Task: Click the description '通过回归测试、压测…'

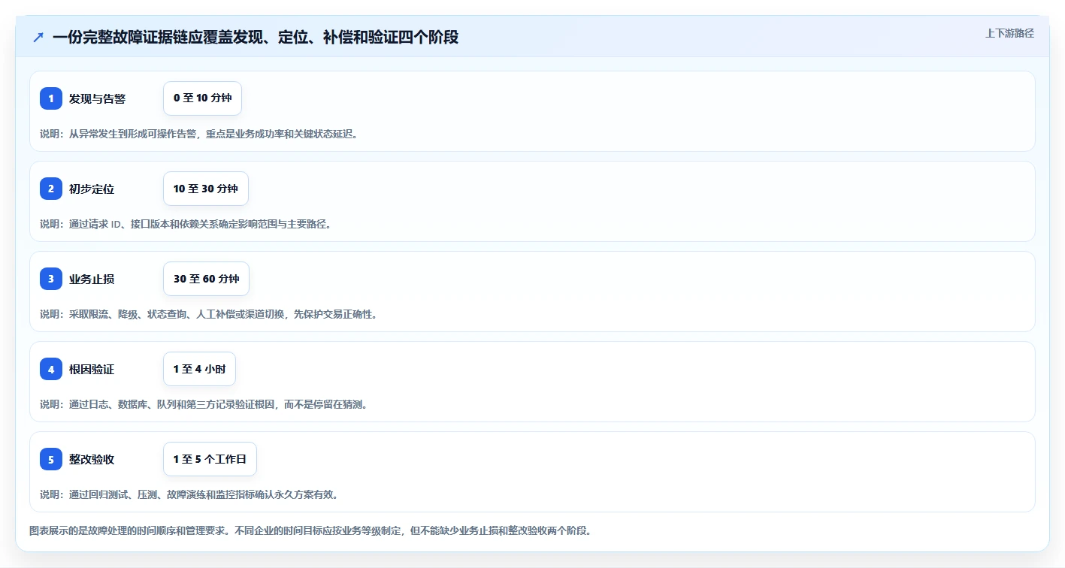Action: point(190,494)
